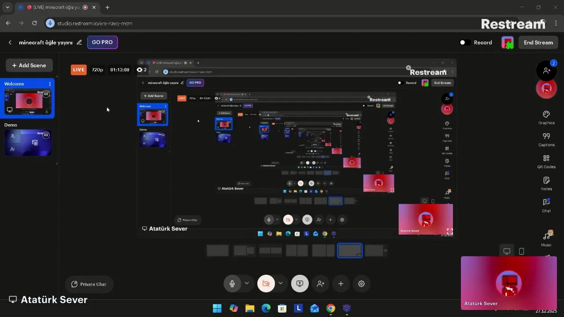Open the QR Codes panel
The width and height of the screenshot is (564, 317).
click(546, 162)
